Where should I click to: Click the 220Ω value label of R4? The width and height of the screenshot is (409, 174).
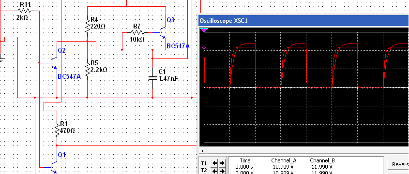[98, 26]
